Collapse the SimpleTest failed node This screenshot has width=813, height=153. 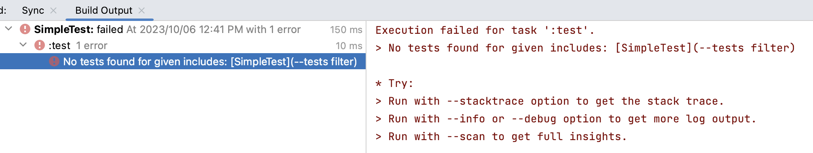[x=8, y=29]
